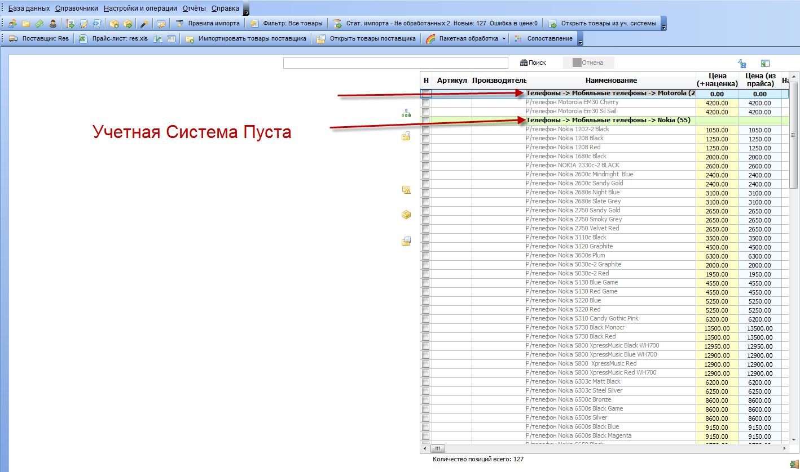Viewport: 800px width, 472px height.
Task: Open the Отчёты menu
Action: pyautogui.click(x=194, y=8)
